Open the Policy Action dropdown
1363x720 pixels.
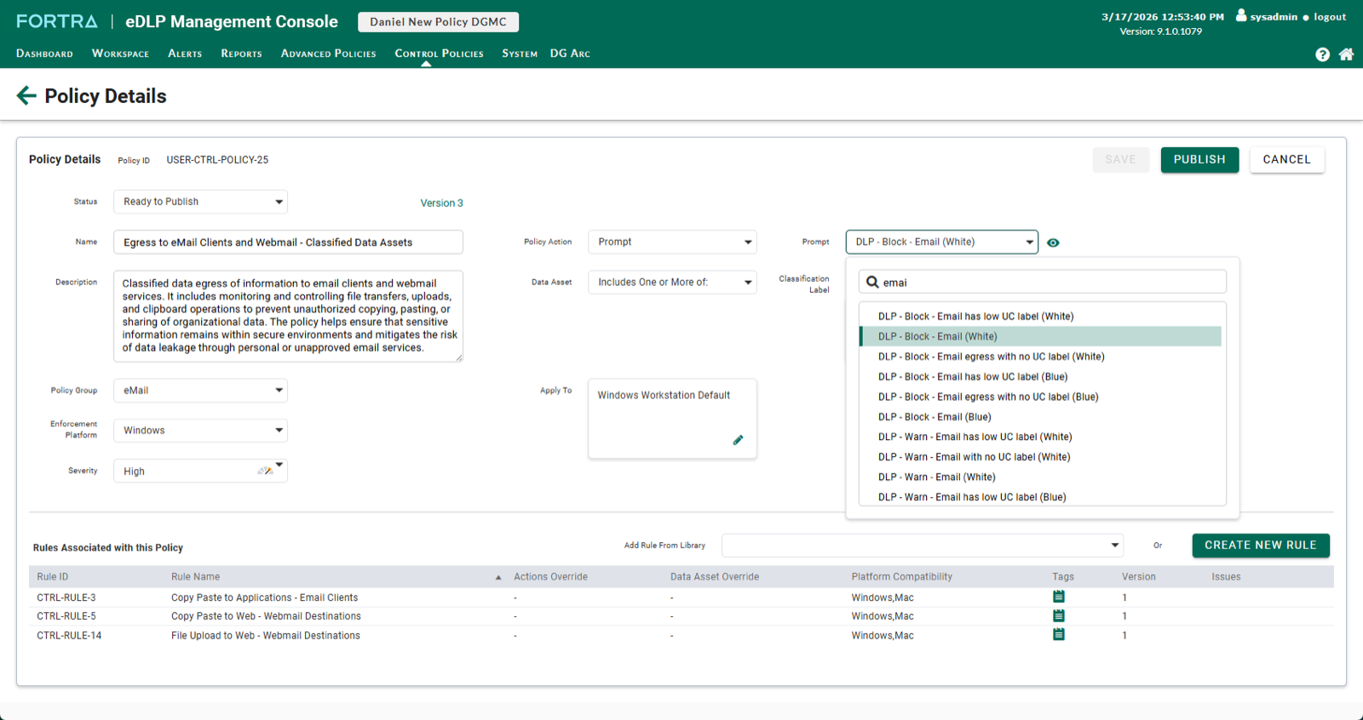coord(672,242)
